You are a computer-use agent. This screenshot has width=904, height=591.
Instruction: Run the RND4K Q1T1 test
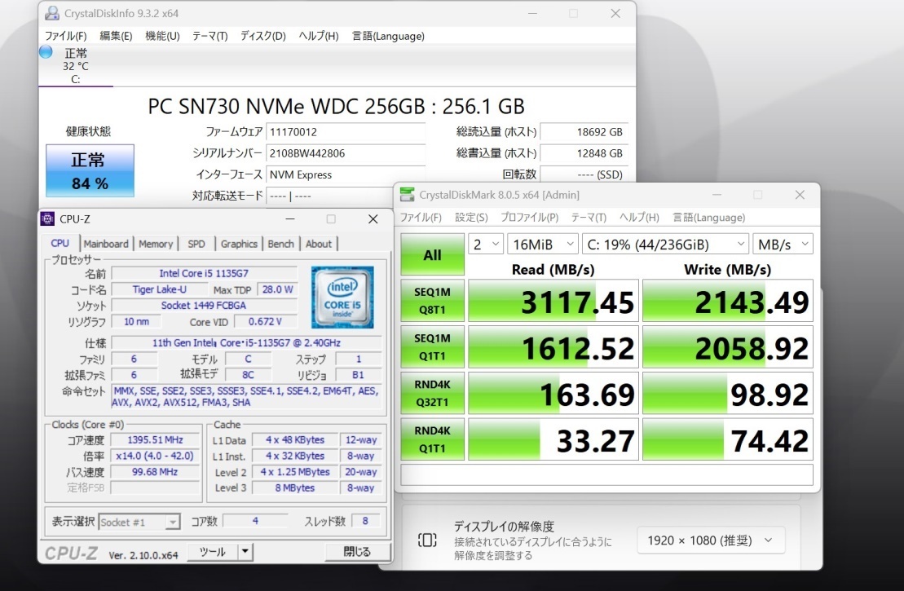click(x=432, y=439)
